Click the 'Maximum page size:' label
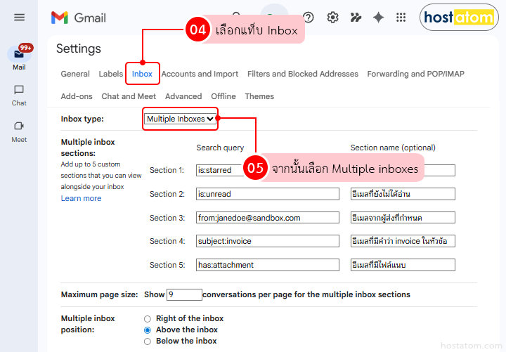This screenshot has height=352, width=506. click(99, 294)
